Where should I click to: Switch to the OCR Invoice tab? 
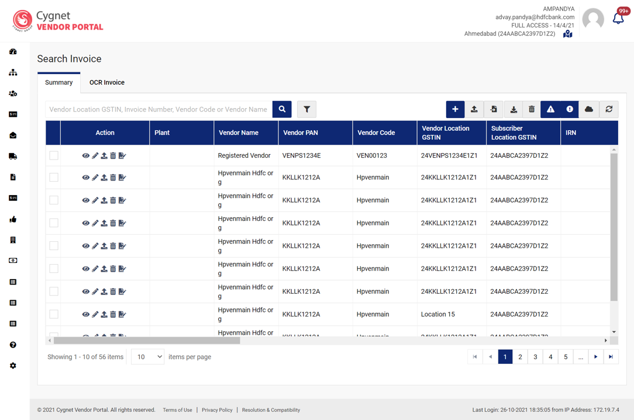(106, 82)
